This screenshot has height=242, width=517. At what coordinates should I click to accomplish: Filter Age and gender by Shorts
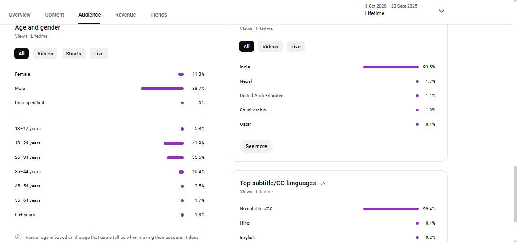pos(73,54)
